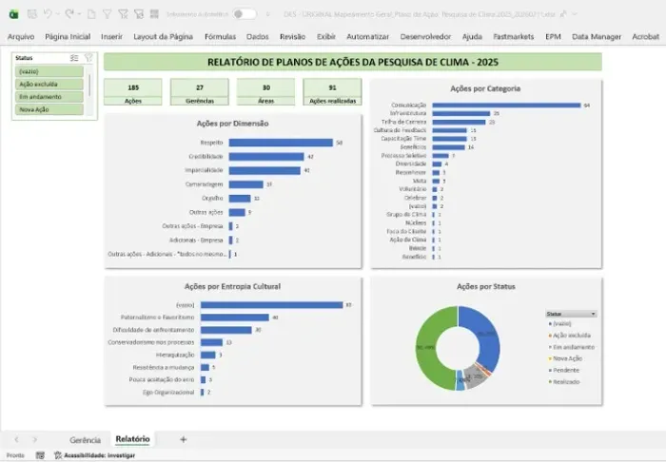This screenshot has width=666, height=462.
Task: Click the Credibilidade bar in Dimensão chart
Action: click(266, 157)
